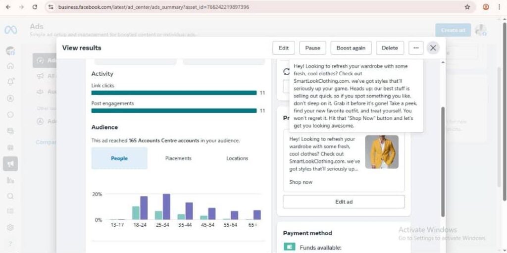This screenshot has height=253, width=507.
Task: Open the Chrome profile avatar icon
Action: (486, 7)
